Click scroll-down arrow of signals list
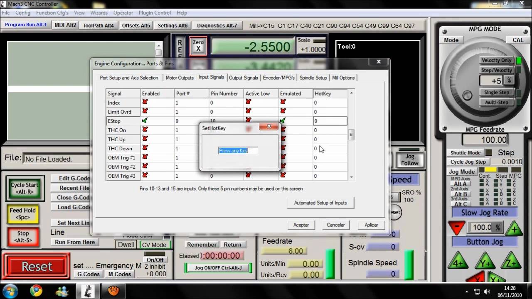The image size is (532, 299). (352, 177)
